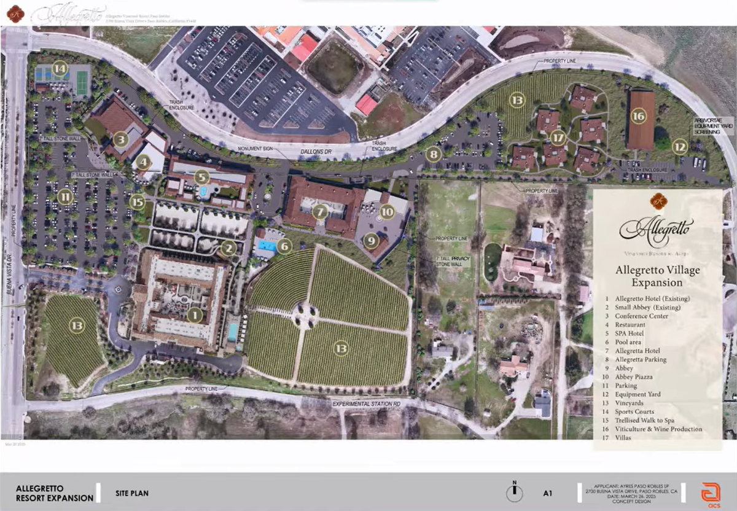Click map marker 15 on trellised walk

click(x=138, y=201)
